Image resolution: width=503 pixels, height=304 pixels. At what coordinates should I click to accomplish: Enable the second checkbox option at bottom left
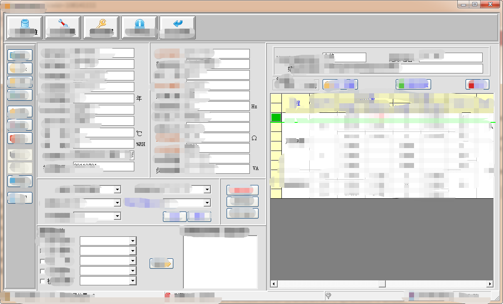(x=42, y=261)
